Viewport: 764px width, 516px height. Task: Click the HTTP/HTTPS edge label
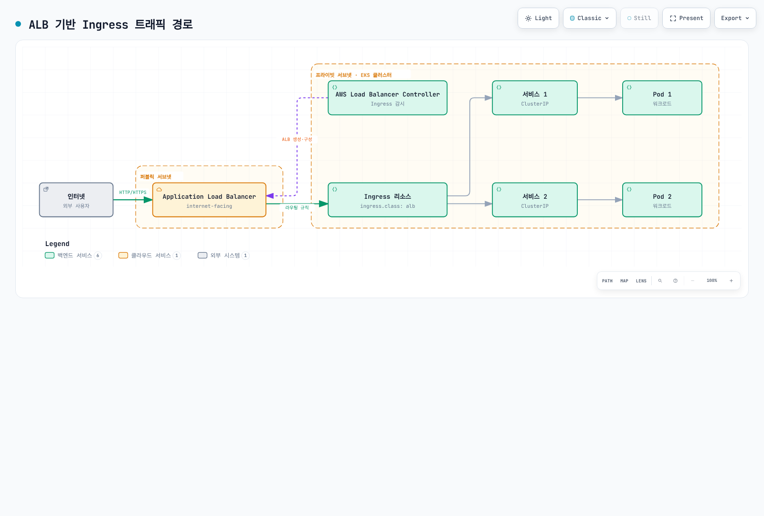(133, 193)
